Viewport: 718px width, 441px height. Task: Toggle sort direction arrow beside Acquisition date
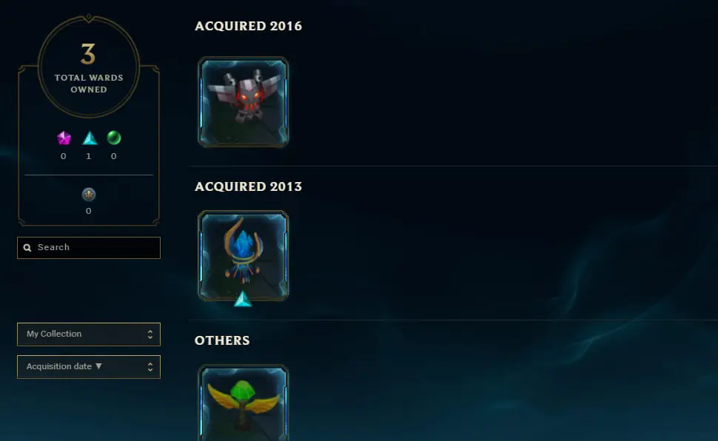(98, 366)
